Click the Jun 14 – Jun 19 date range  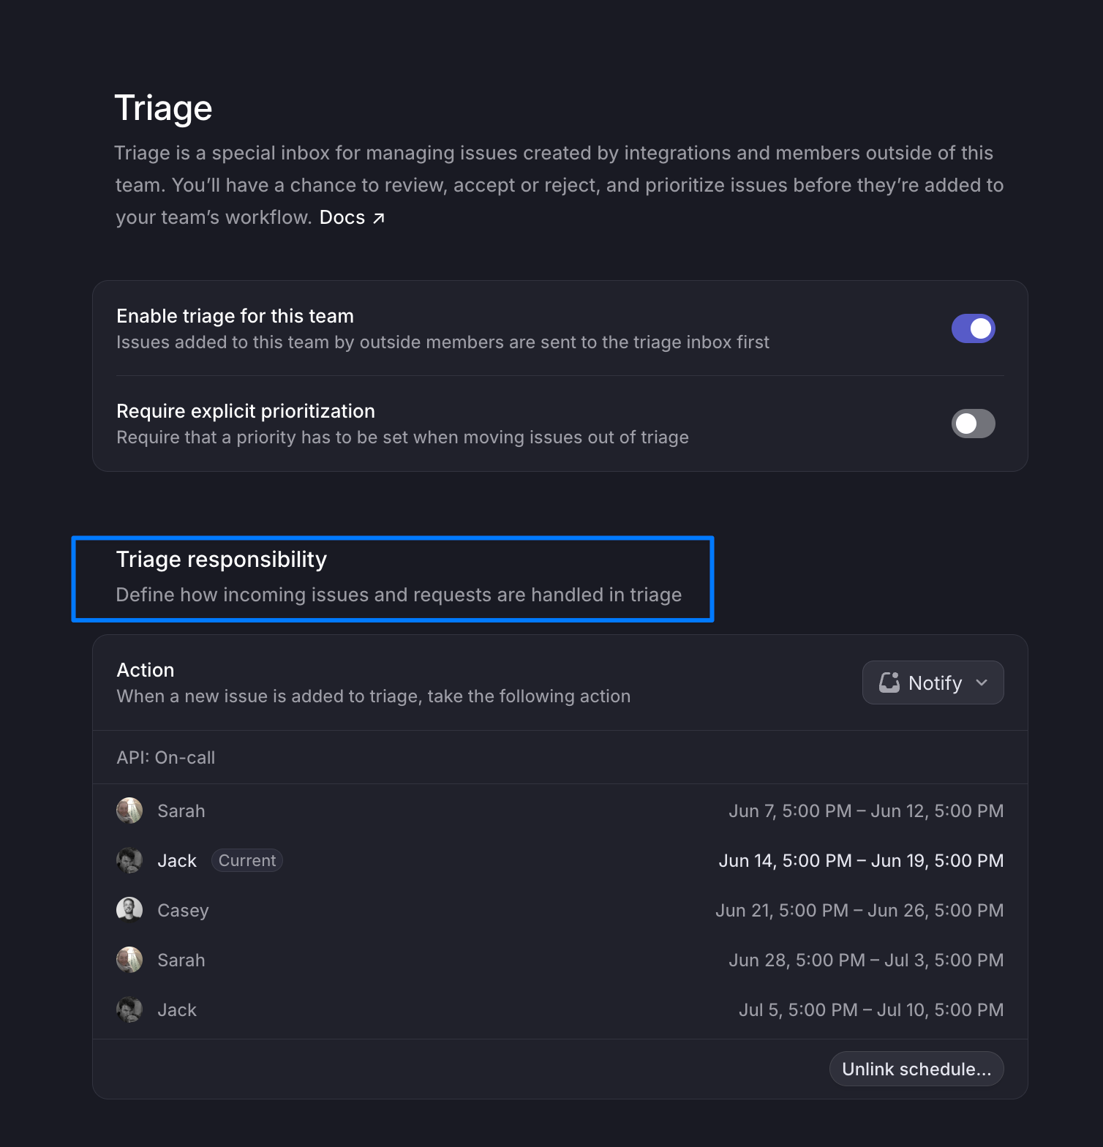(861, 860)
